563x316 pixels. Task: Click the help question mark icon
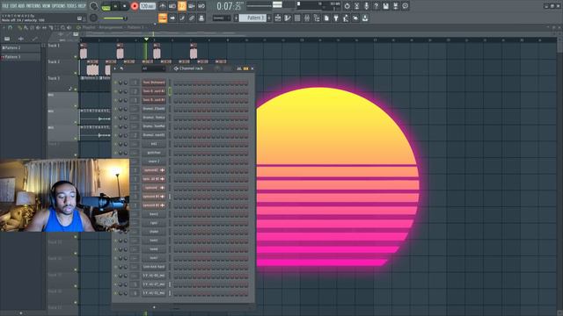(x=376, y=6)
